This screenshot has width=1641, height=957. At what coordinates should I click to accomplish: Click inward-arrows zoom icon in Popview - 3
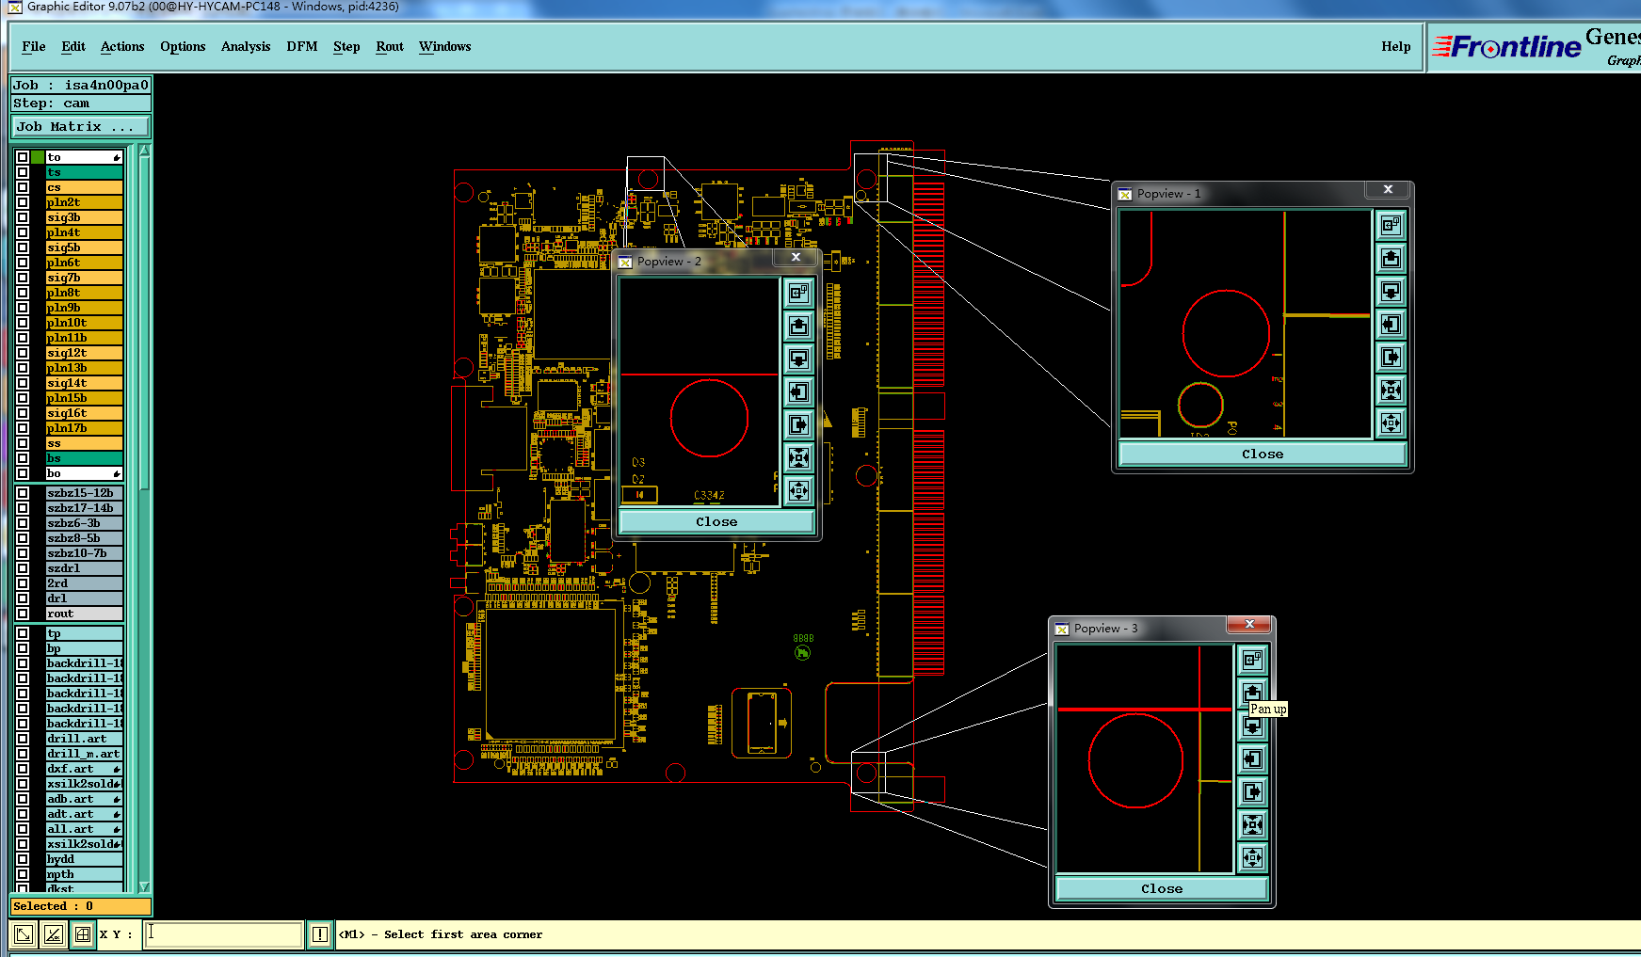tap(1252, 824)
